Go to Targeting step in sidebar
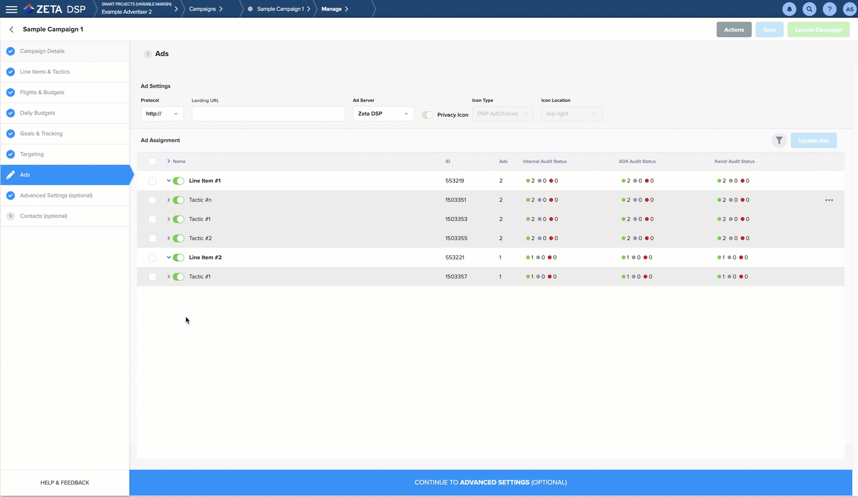Screen dimensions: 858x497 [x=32, y=154]
